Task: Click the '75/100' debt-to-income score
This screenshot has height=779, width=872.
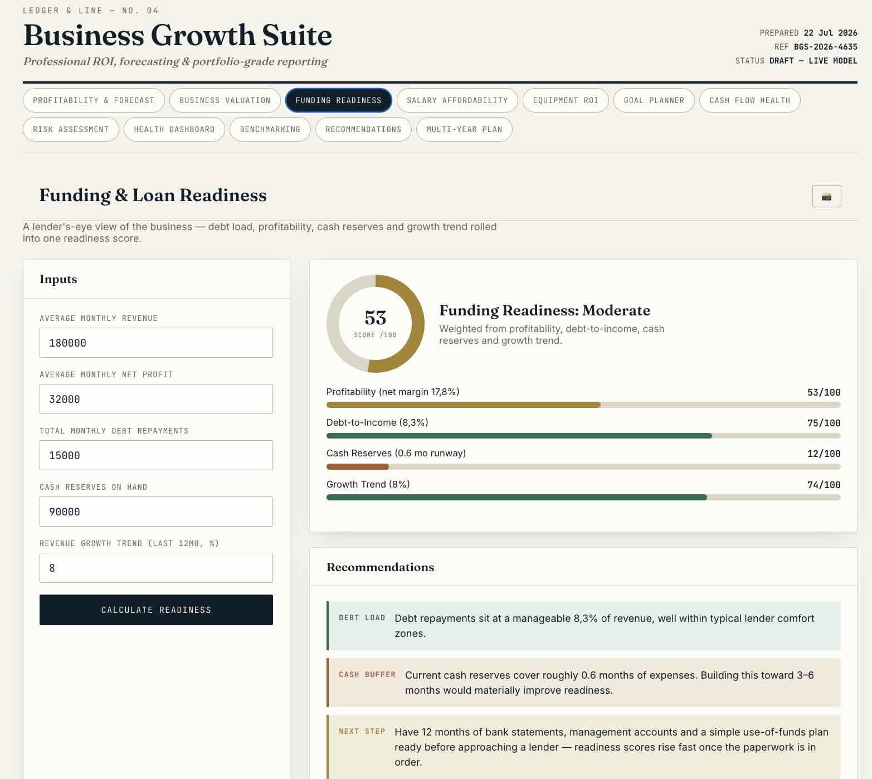Action: pyautogui.click(x=824, y=423)
